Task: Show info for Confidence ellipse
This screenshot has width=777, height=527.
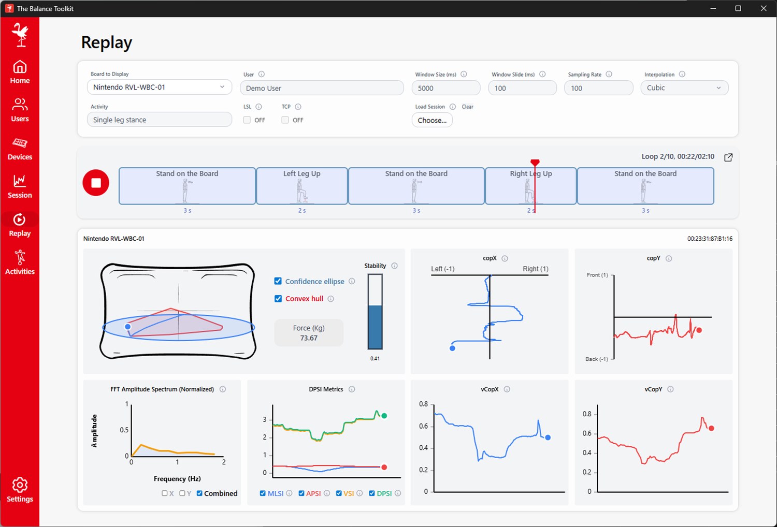Action: (x=352, y=281)
